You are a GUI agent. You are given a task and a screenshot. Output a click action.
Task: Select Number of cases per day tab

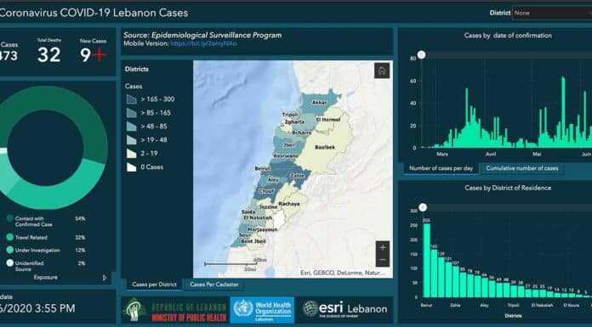[x=441, y=168]
